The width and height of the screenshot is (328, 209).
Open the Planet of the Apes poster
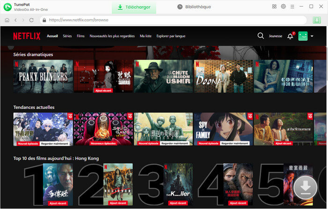tap(238, 184)
